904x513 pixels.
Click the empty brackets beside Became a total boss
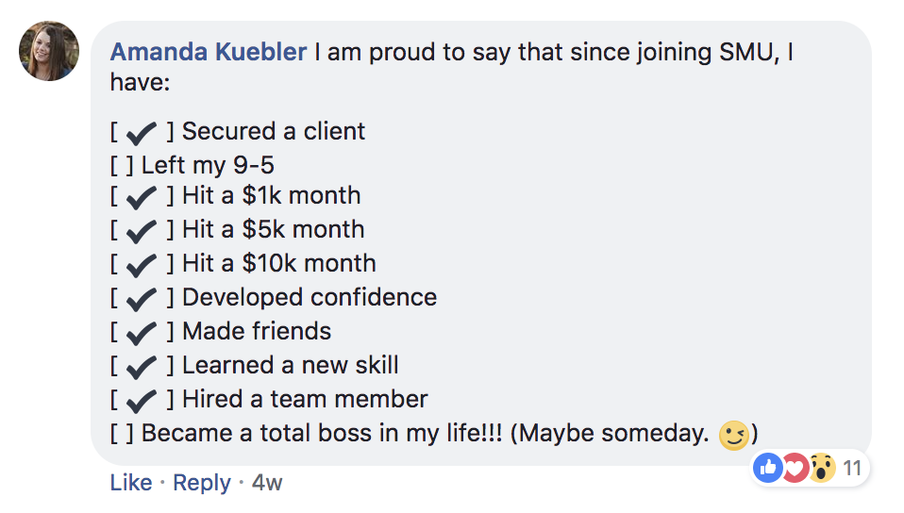[x=122, y=434]
